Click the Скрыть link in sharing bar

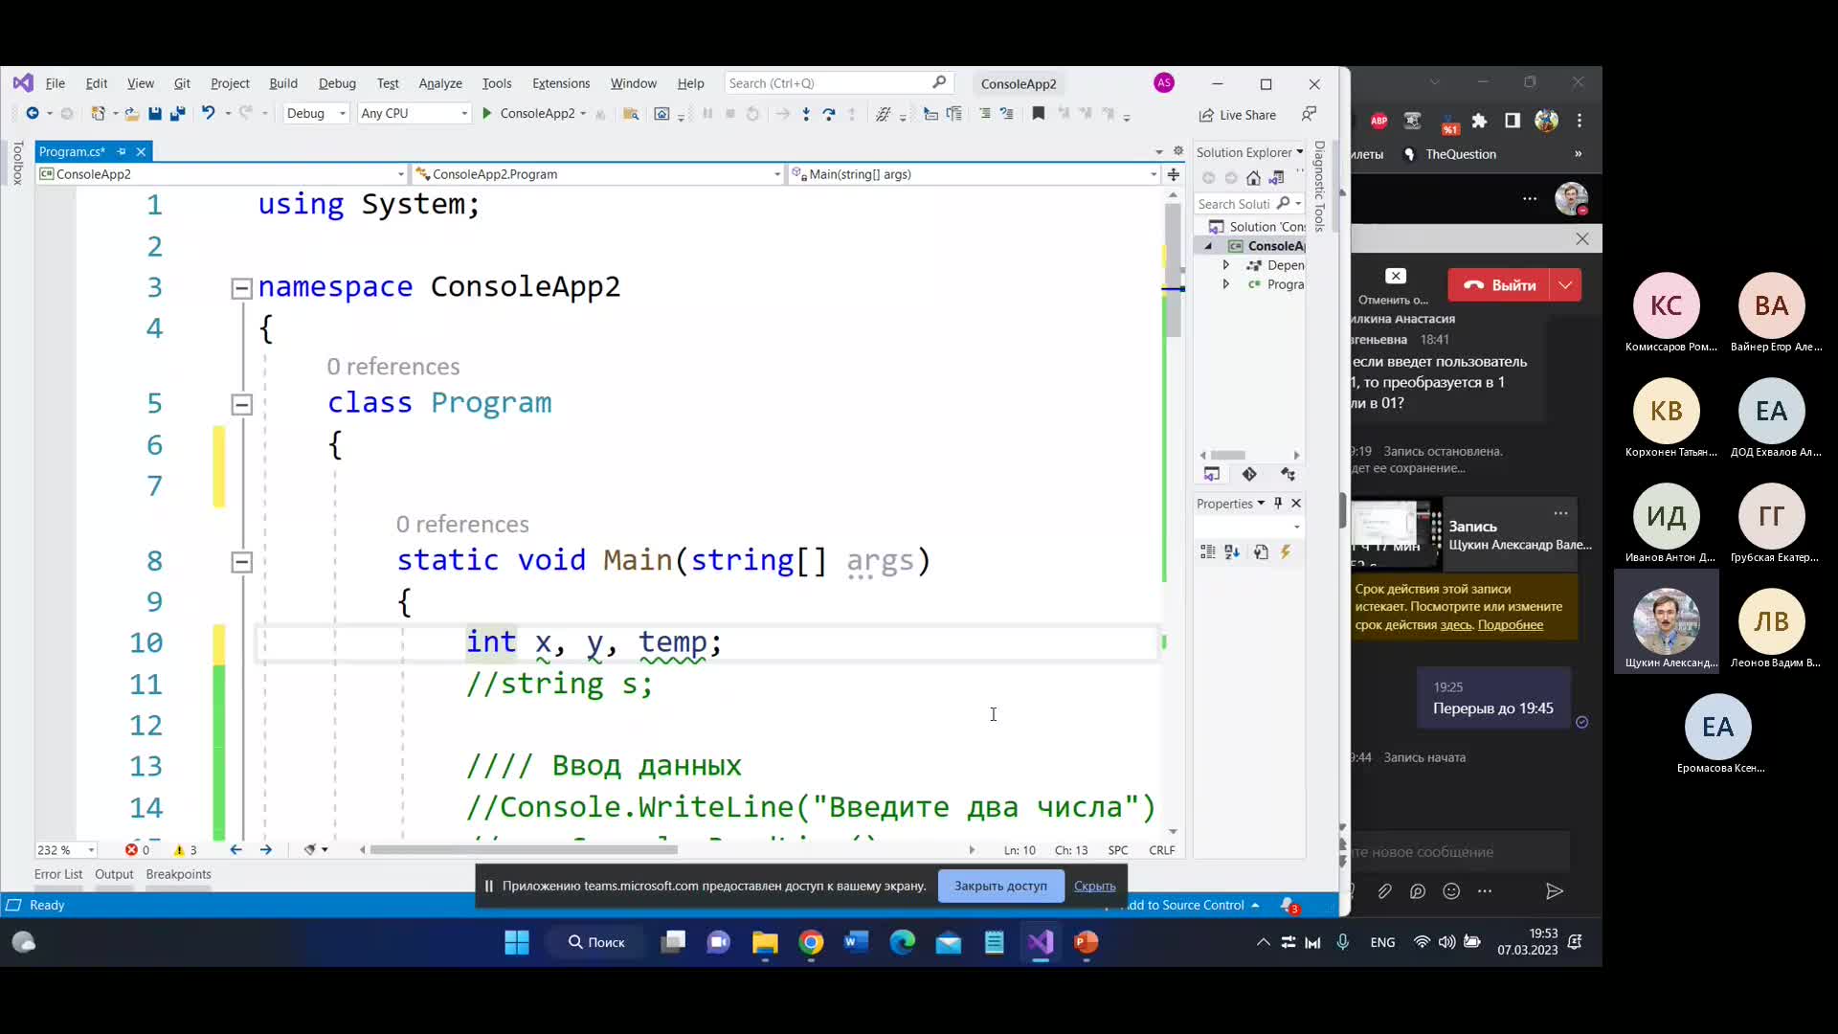pyautogui.click(x=1094, y=886)
